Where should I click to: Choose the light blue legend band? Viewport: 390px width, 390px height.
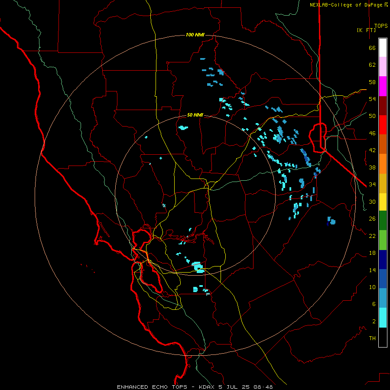point(383,298)
